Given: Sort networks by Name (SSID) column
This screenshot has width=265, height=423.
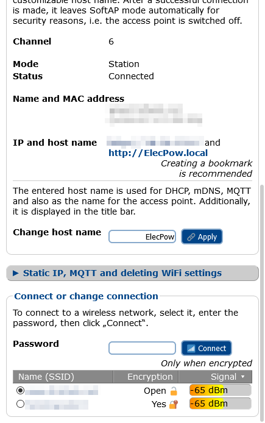Looking at the screenshot, I should click(x=63, y=377).
